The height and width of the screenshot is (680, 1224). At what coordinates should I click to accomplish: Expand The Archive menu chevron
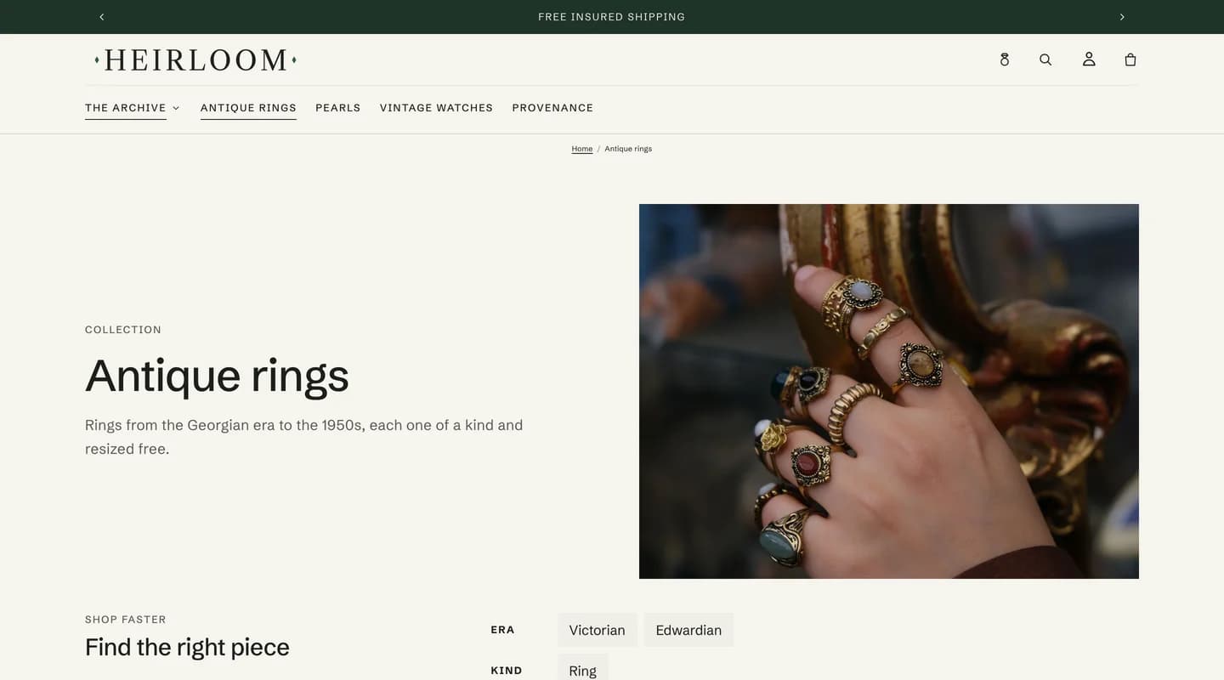(176, 108)
